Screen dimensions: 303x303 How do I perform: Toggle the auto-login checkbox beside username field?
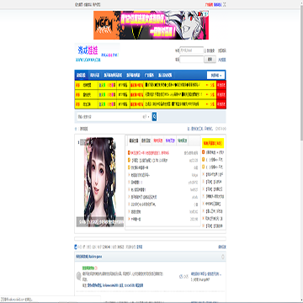205,51
